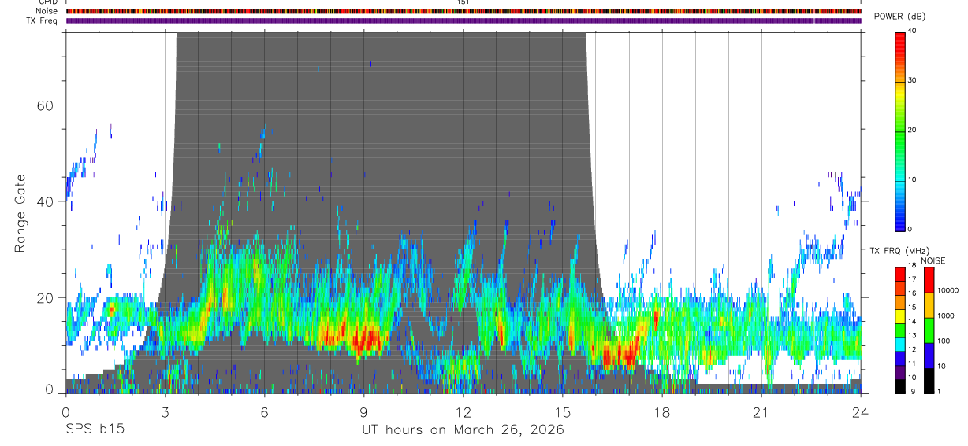
Task: Click the 1000 label on NOISE scale
Action: (x=945, y=315)
